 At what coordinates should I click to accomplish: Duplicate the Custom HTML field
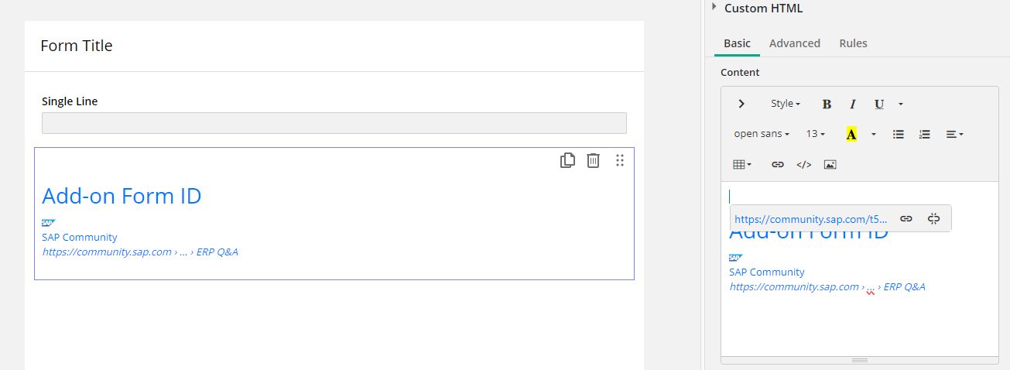pos(567,160)
